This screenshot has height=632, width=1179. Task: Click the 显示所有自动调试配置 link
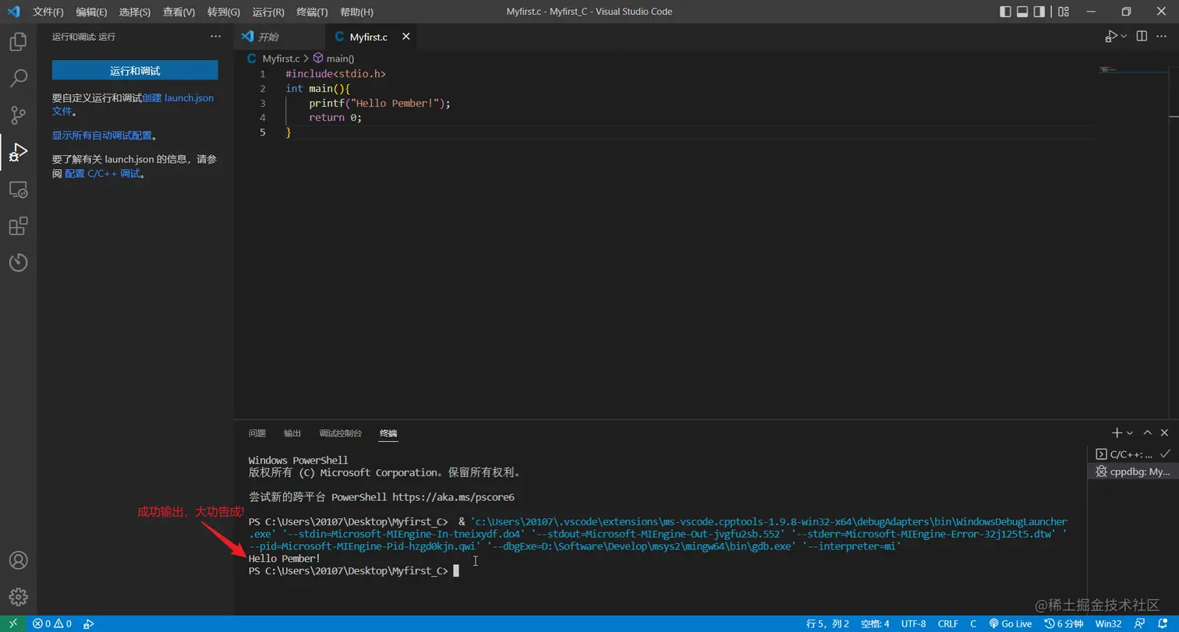pyautogui.click(x=102, y=136)
